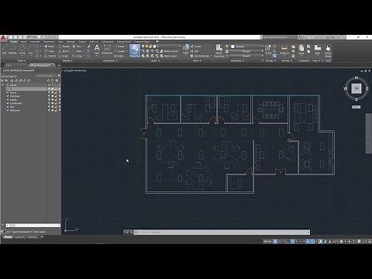Image resolution: width=372 pixels, height=279 pixels.
Task: Select the Circle tool
Action: coord(22,49)
